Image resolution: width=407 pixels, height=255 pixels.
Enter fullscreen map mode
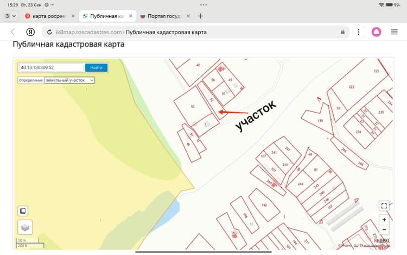tap(384, 206)
